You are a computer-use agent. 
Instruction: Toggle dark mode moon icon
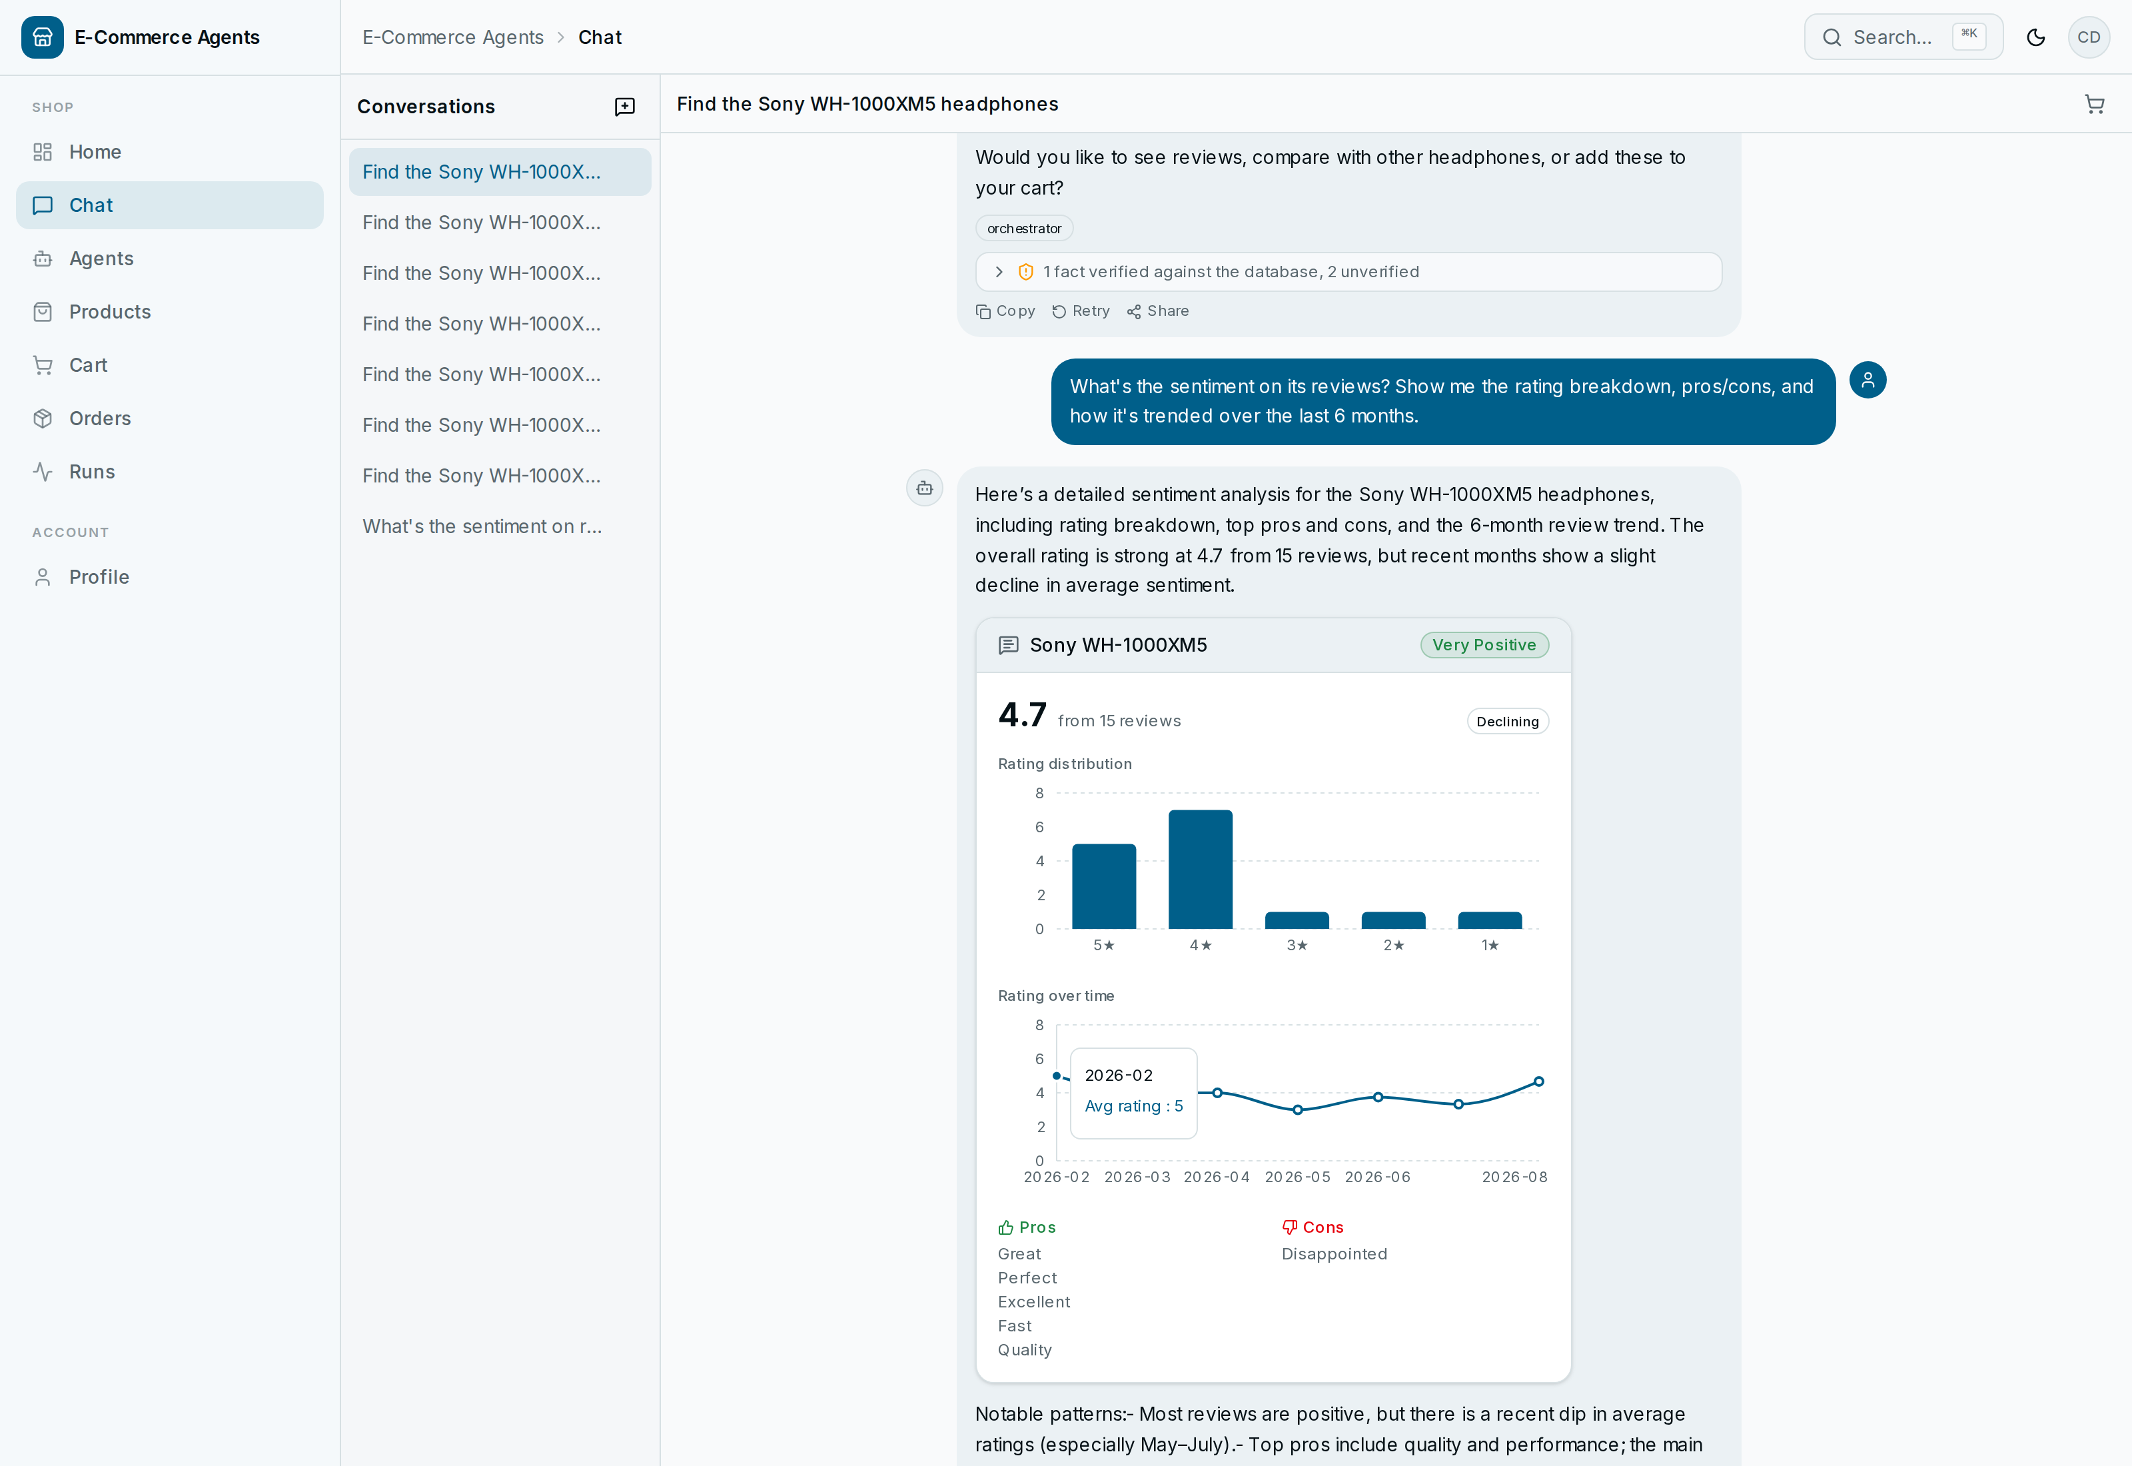click(2035, 37)
